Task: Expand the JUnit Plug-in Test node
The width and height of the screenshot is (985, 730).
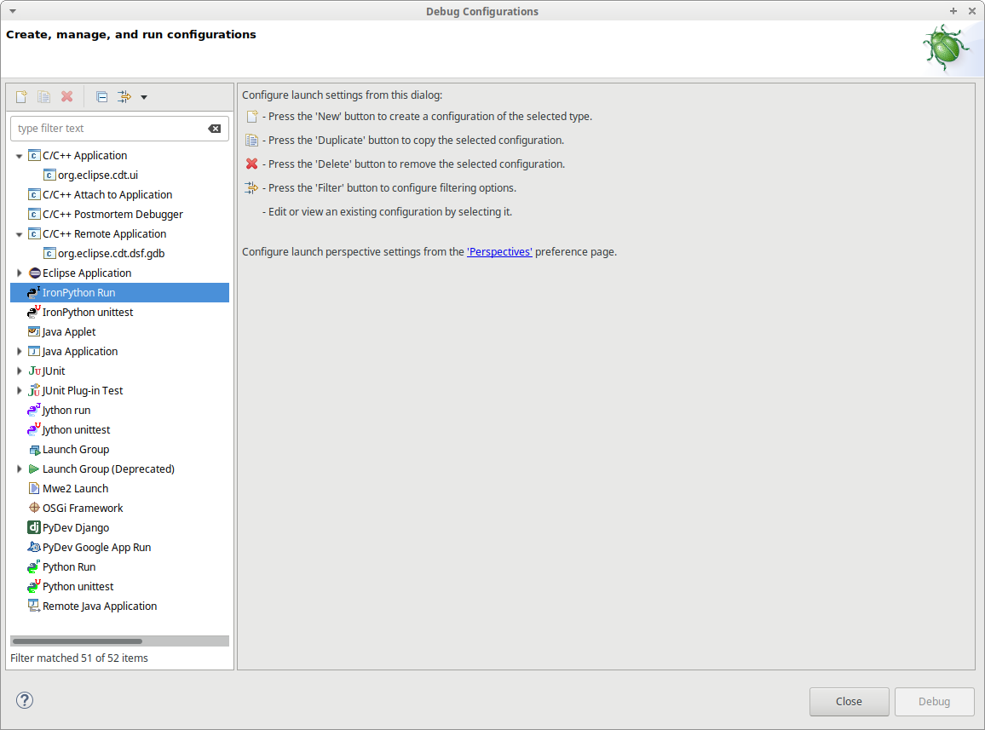Action: [x=19, y=390]
